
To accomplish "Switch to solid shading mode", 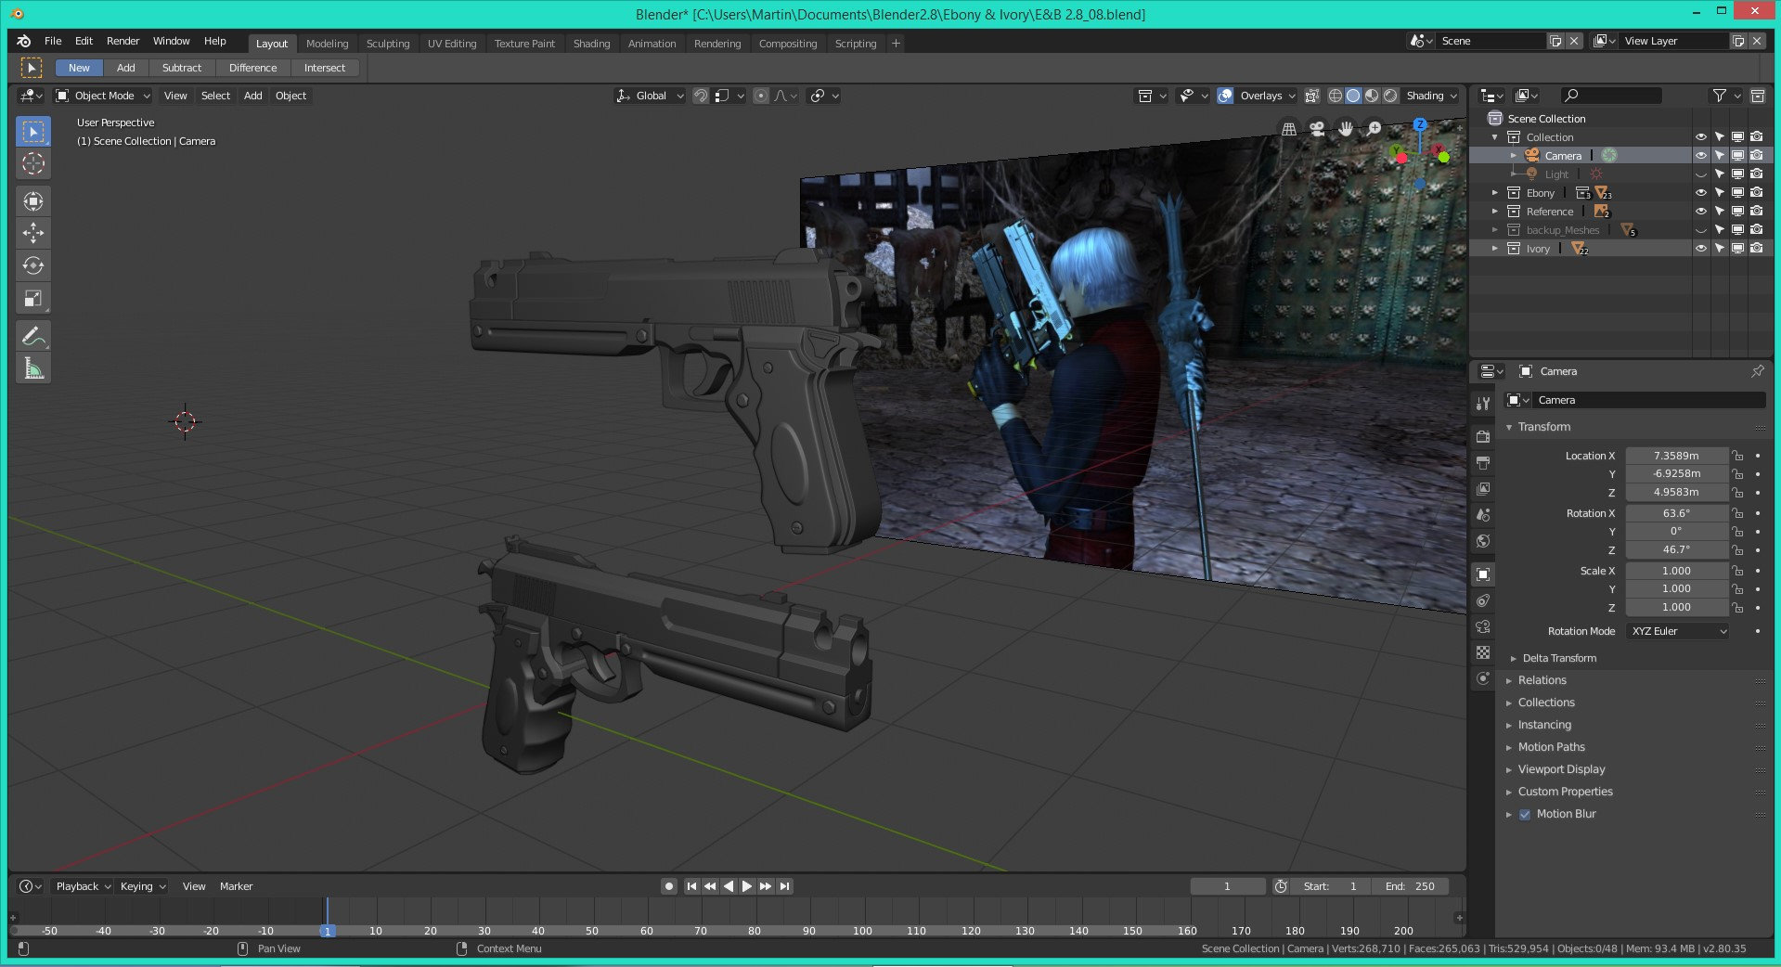I will [x=1353, y=96].
